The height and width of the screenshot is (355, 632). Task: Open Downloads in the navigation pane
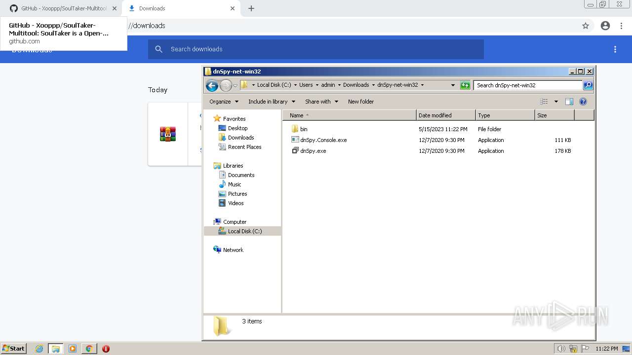241,138
